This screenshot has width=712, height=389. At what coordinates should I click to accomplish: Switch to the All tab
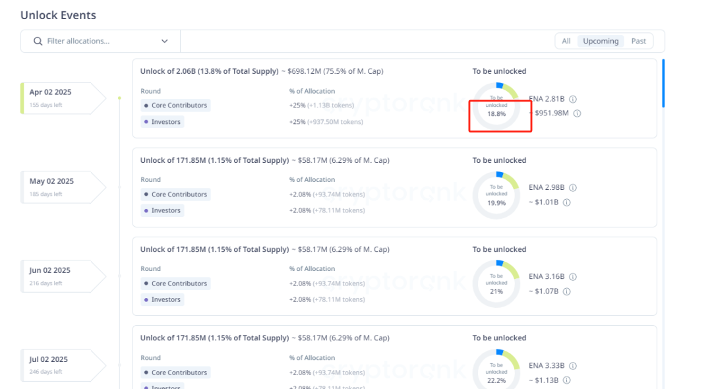[566, 41]
